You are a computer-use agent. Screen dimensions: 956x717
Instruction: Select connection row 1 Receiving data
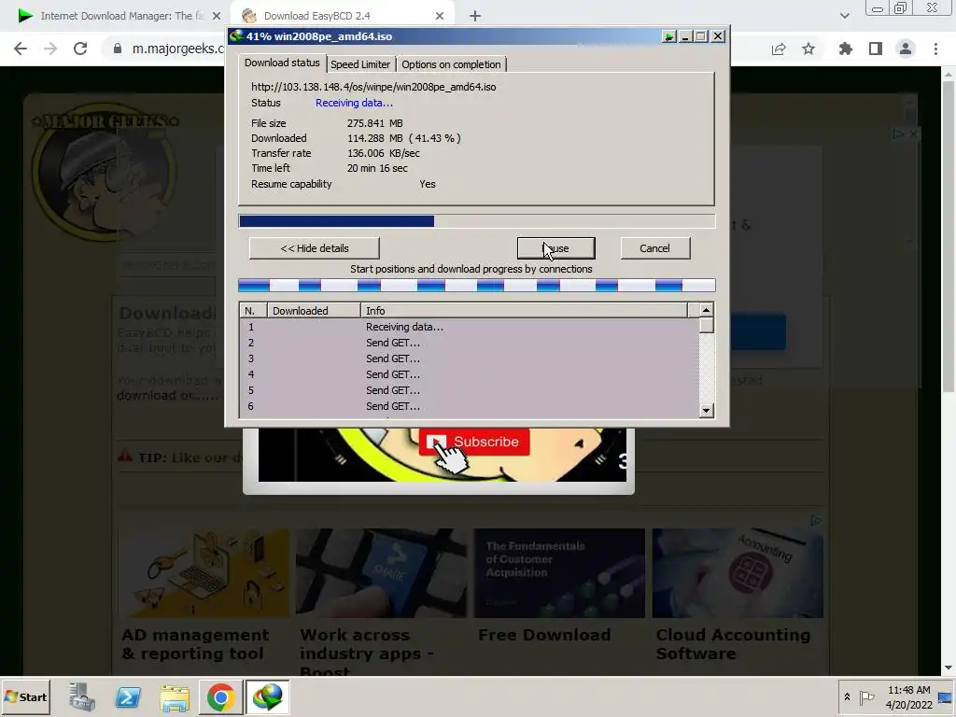pyautogui.click(x=469, y=327)
